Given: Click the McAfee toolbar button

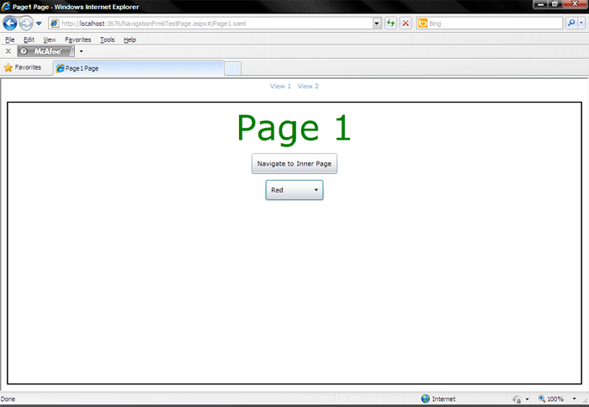Looking at the screenshot, I should 45,51.
